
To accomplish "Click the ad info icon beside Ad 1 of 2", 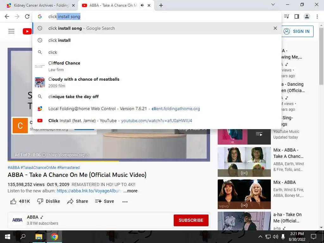I will [x=44, y=155].
